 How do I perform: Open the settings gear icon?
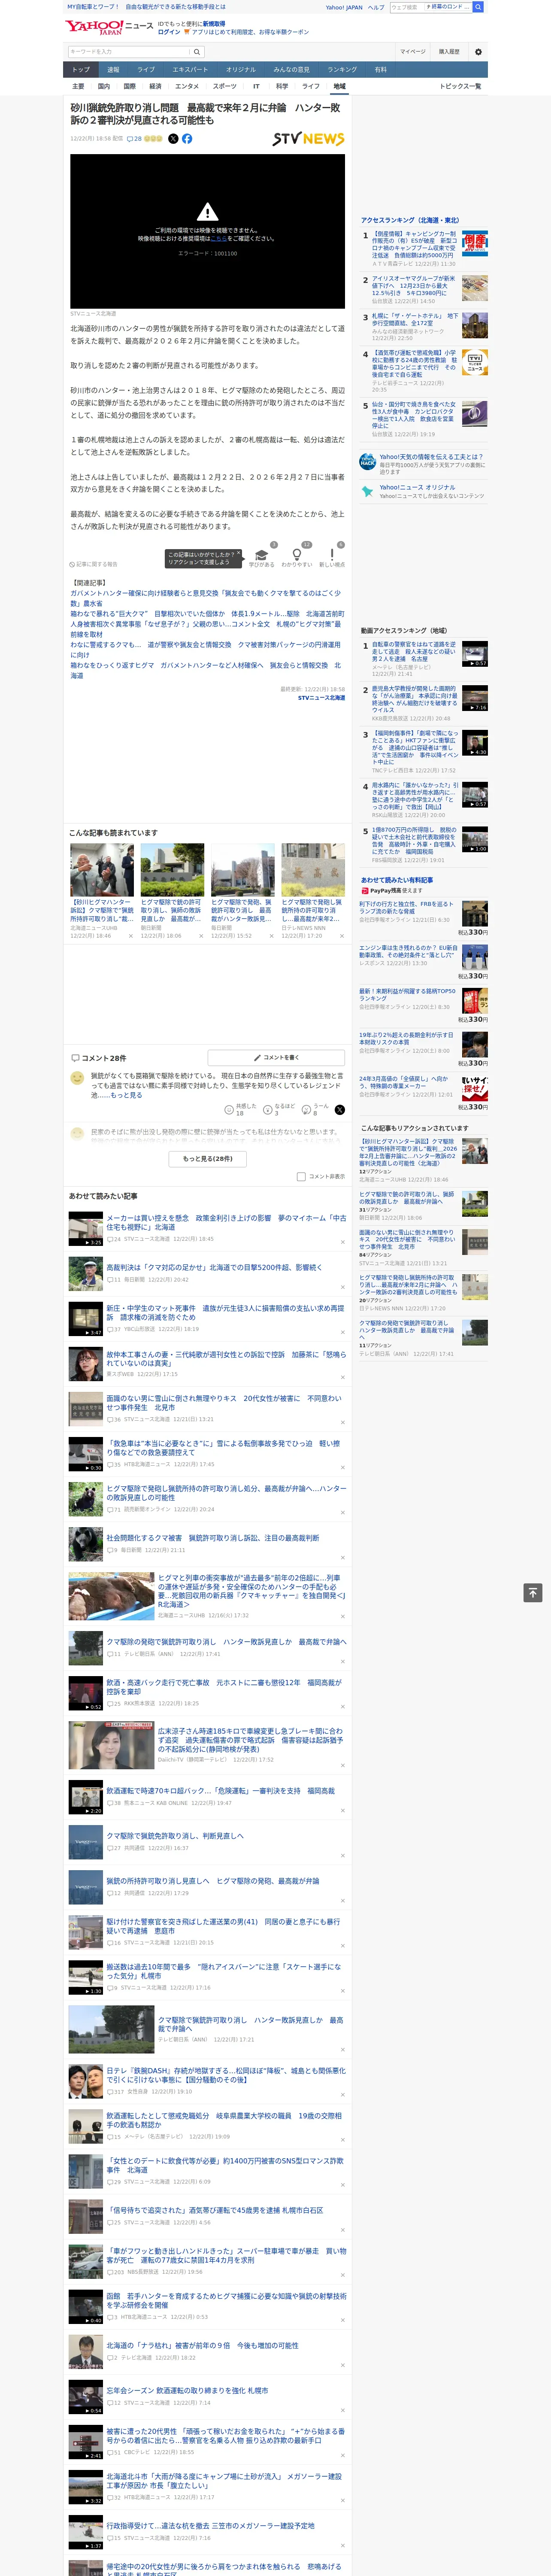(478, 52)
